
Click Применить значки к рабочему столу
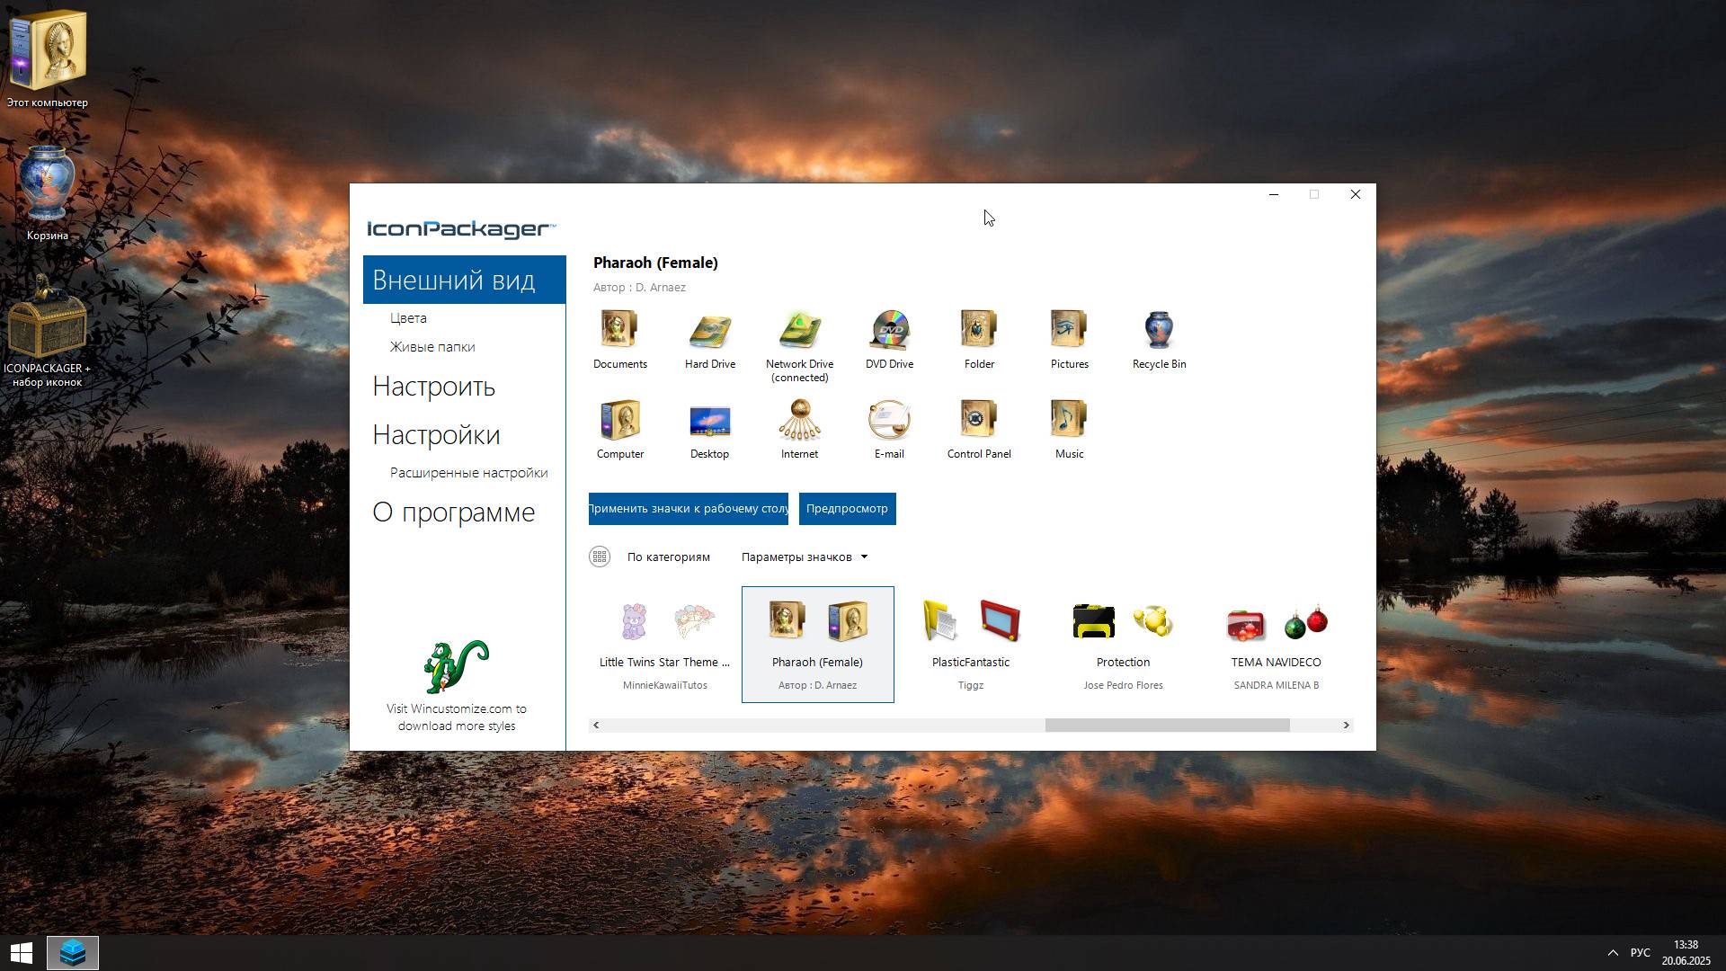pyautogui.click(x=688, y=508)
